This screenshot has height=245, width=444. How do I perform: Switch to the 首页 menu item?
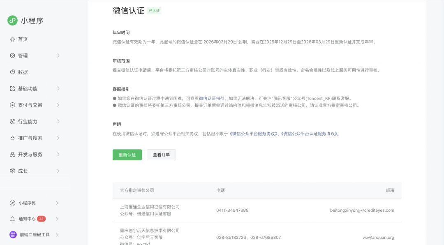[x=23, y=39]
